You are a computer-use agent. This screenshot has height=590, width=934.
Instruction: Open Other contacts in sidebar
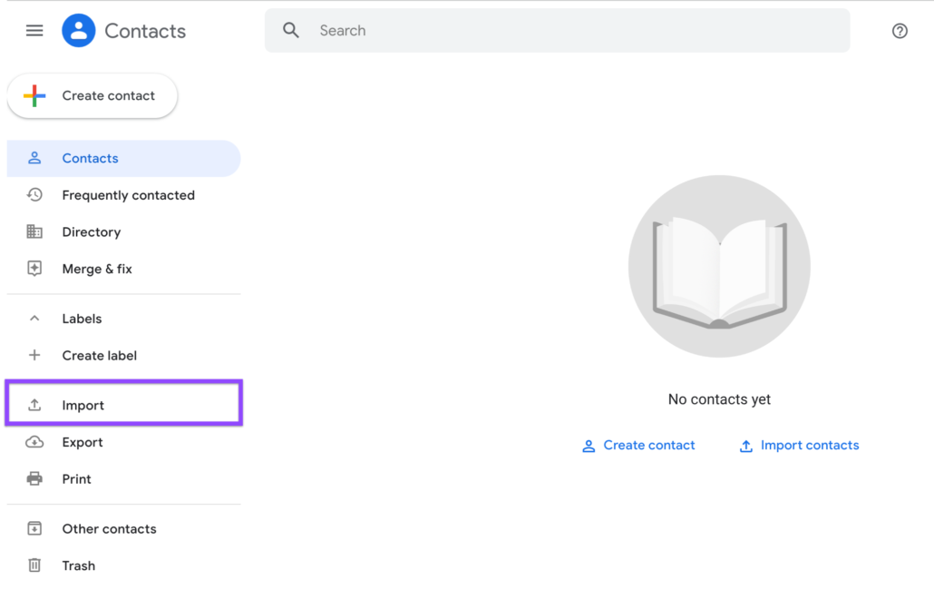(109, 529)
